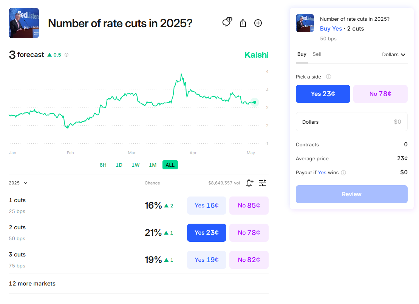419x304 pixels.
Task: Choose No 82¢ for 3 cuts
Action: [249, 260]
